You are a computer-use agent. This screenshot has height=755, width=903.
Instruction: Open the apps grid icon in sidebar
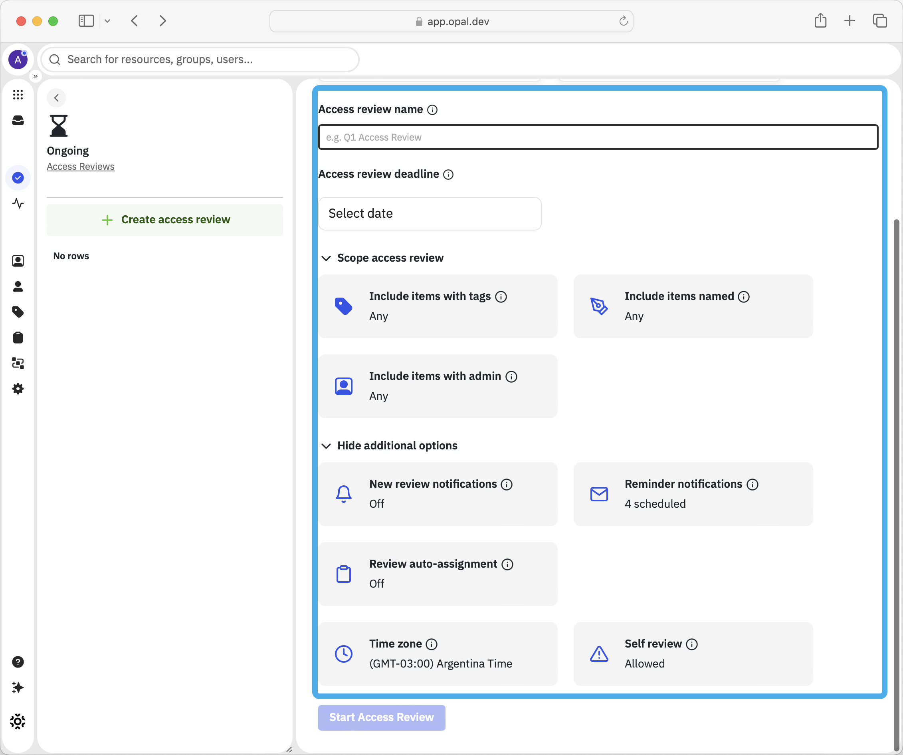[18, 95]
